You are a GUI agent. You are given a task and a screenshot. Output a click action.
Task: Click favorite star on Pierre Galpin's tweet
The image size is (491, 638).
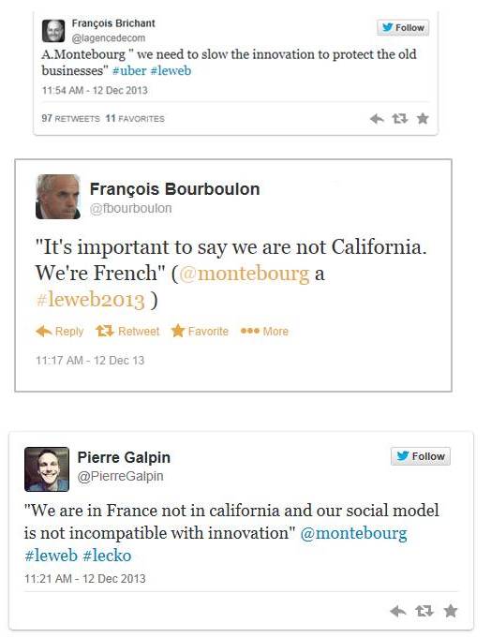pyautogui.click(x=451, y=610)
